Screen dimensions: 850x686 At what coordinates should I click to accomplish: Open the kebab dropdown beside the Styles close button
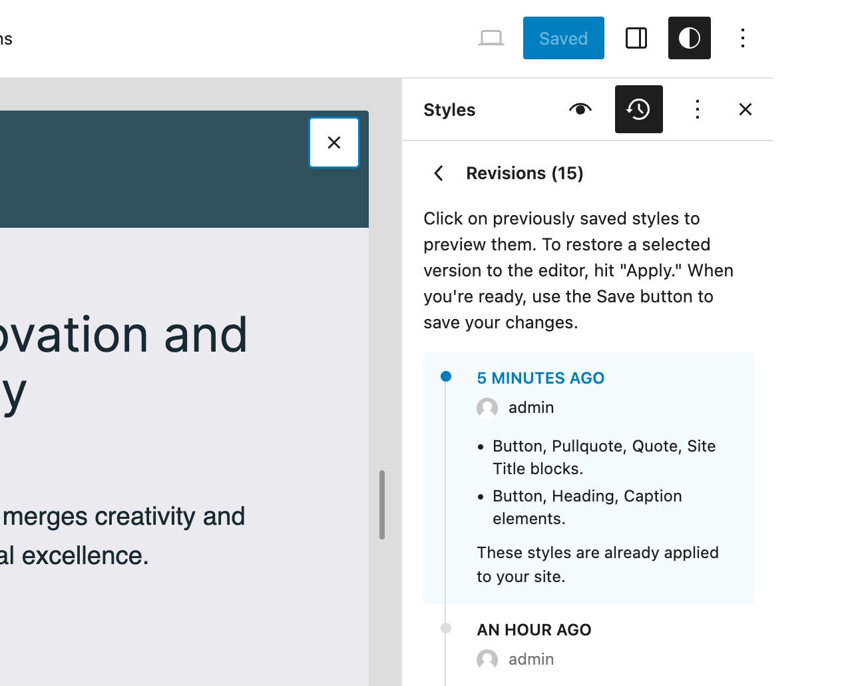point(697,109)
